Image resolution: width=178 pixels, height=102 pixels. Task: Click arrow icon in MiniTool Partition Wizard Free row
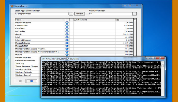pyautogui.click(x=67, y=49)
